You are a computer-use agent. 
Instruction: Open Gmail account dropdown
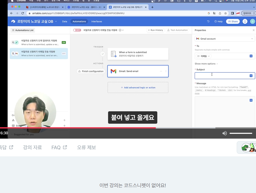(x=225, y=39)
